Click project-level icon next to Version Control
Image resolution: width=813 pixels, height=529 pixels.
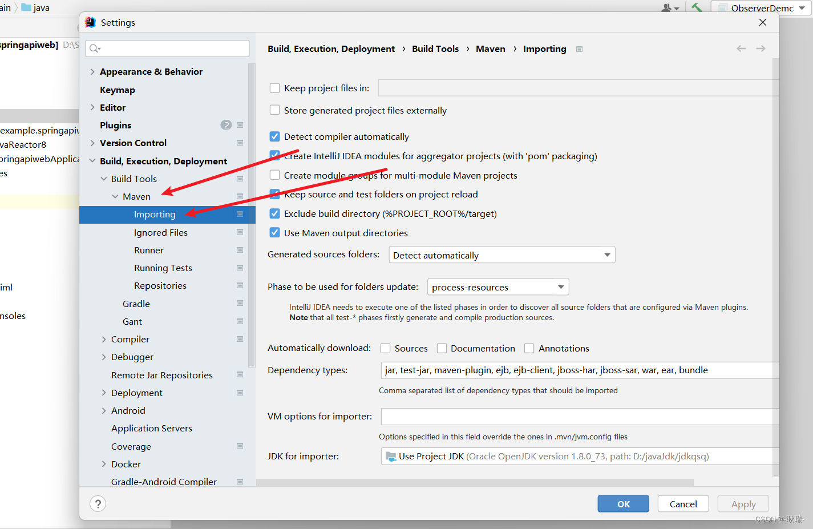click(240, 143)
